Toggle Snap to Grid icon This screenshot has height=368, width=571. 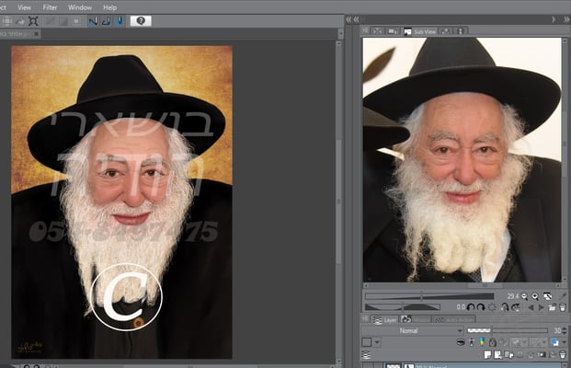pos(120,21)
